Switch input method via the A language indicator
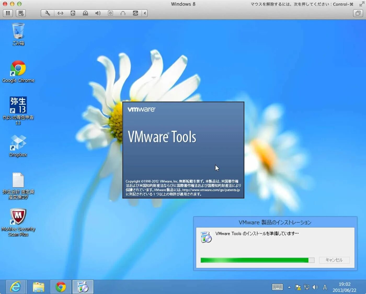Image resolution: width=366 pixels, height=294 pixels. (325, 287)
